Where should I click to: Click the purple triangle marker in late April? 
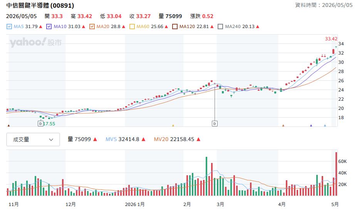coord(311,125)
